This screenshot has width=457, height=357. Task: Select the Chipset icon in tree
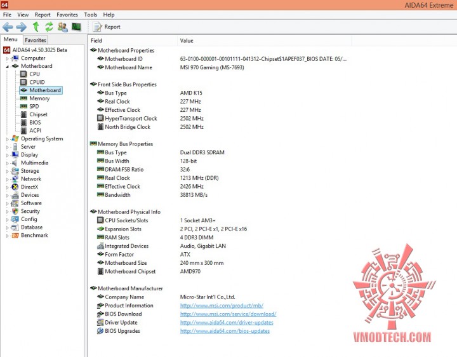pyautogui.click(x=24, y=114)
